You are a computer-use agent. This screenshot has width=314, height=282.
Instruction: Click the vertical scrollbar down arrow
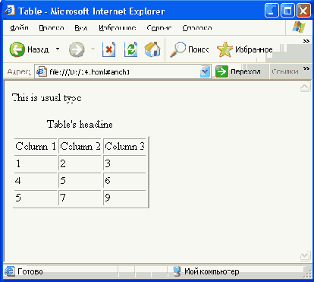point(305,255)
